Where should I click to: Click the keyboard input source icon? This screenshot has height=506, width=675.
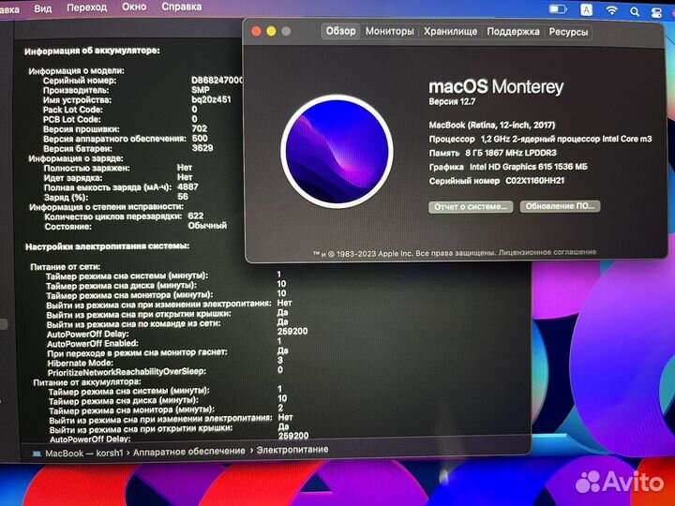pos(586,9)
